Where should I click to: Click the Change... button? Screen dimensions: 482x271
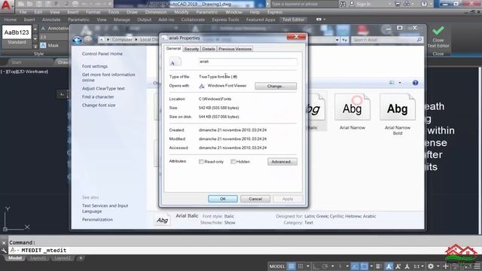pos(276,87)
